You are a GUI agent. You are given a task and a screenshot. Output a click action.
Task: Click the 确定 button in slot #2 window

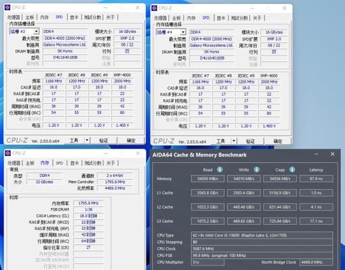131,140
